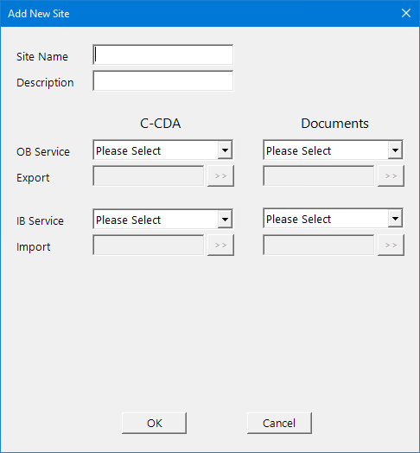Image resolution: width=420 pixels, height=453 pixels.
Task: Focus the Site Name text field
Action: pyautogui.click(x=163, y=54)
